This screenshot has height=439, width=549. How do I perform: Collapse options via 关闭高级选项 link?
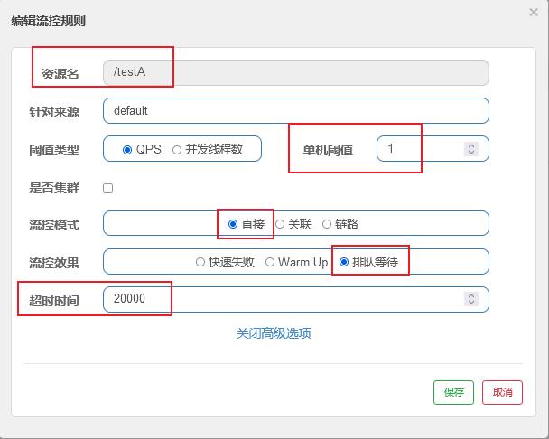pos(274,333)
